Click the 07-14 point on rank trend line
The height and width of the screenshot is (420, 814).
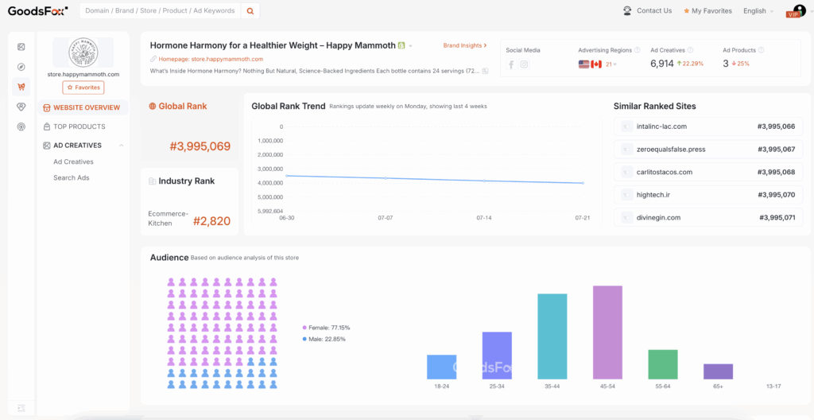pyautogui.click(x=484, y=181)
